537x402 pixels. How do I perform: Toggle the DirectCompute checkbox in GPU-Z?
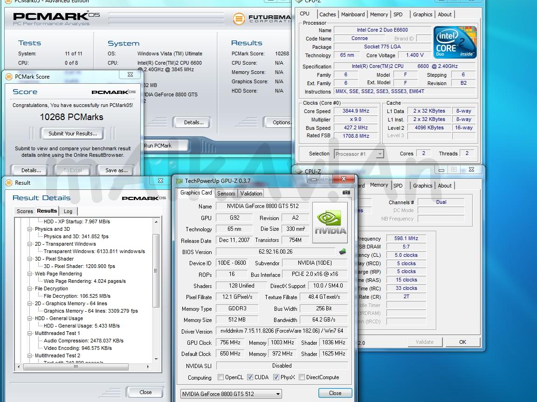(x=302, y=377)
